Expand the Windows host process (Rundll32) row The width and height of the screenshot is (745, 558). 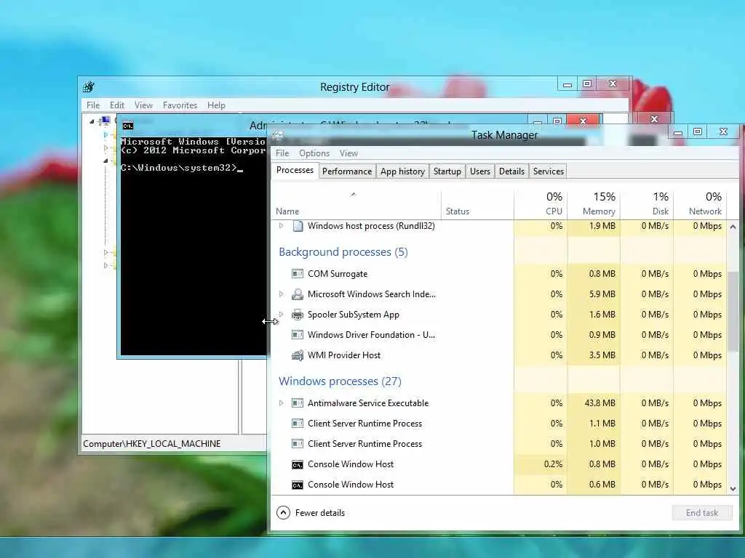pos(281,226)
